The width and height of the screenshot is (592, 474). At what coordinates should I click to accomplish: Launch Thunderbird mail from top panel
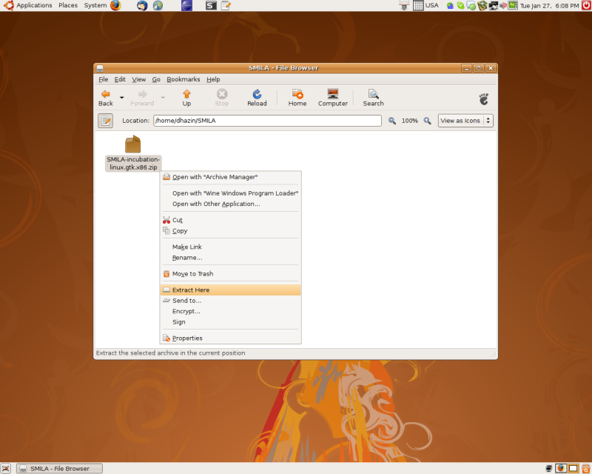pos(142,5)
